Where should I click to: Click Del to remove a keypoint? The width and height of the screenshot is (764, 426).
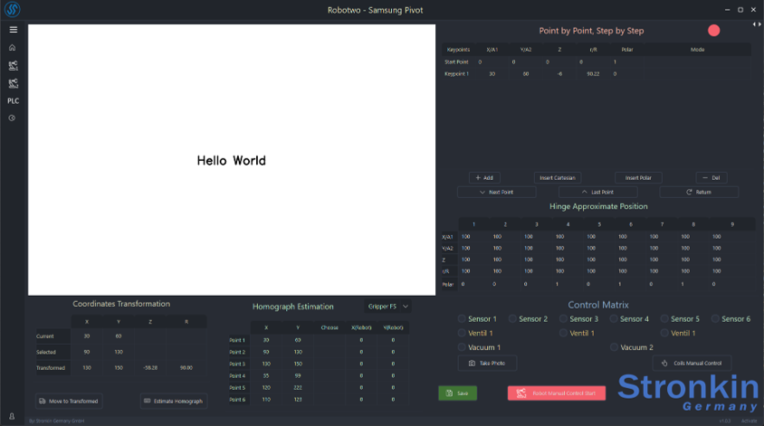(711, 177)
